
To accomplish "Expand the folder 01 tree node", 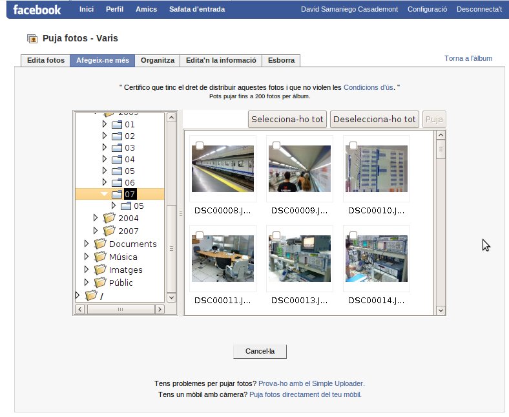I will pos(105,124).
